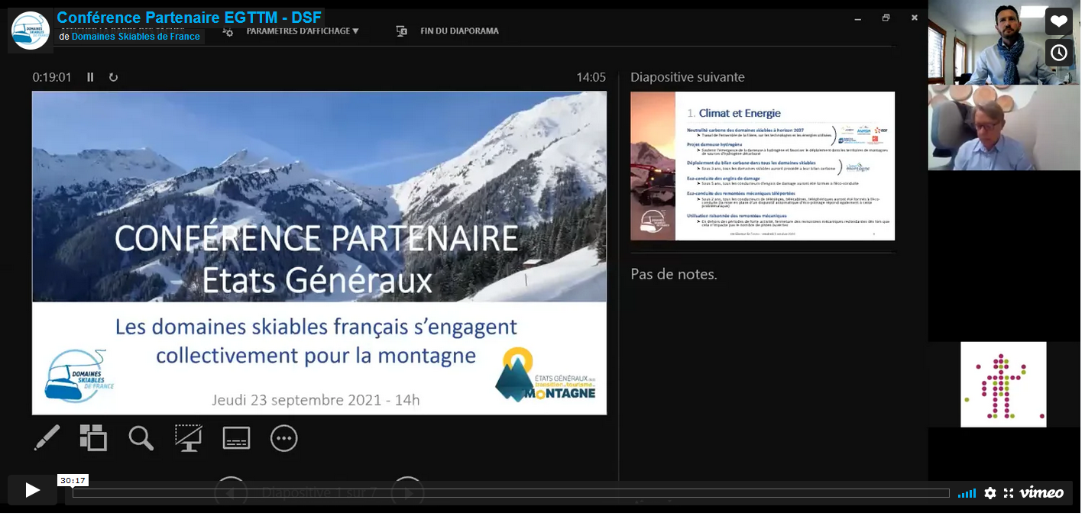This screenshot has width=1085, height=516.
Task: Reset the presentation timer
Action: (x=113, y=77)
